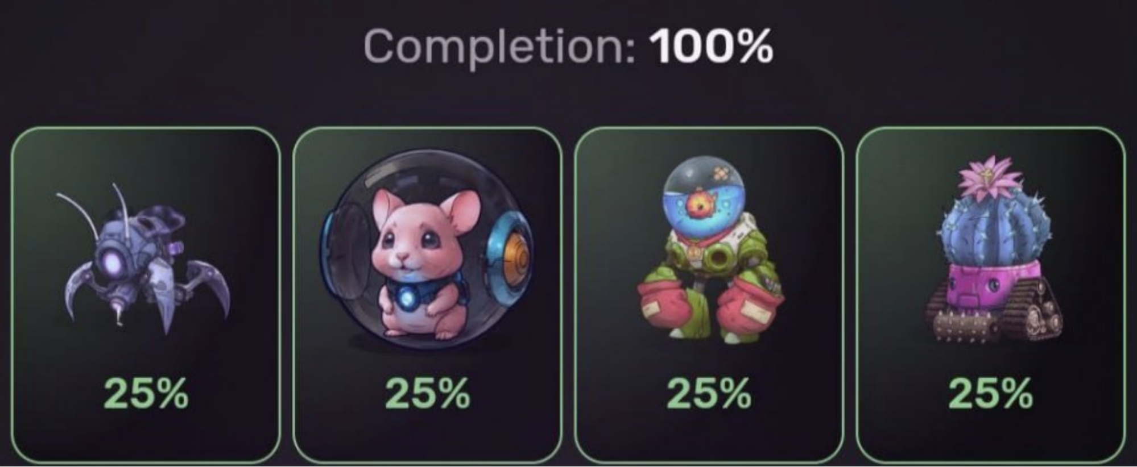Click the orange hub on hamster ball

pyautogui.click(x=516, y=260)
